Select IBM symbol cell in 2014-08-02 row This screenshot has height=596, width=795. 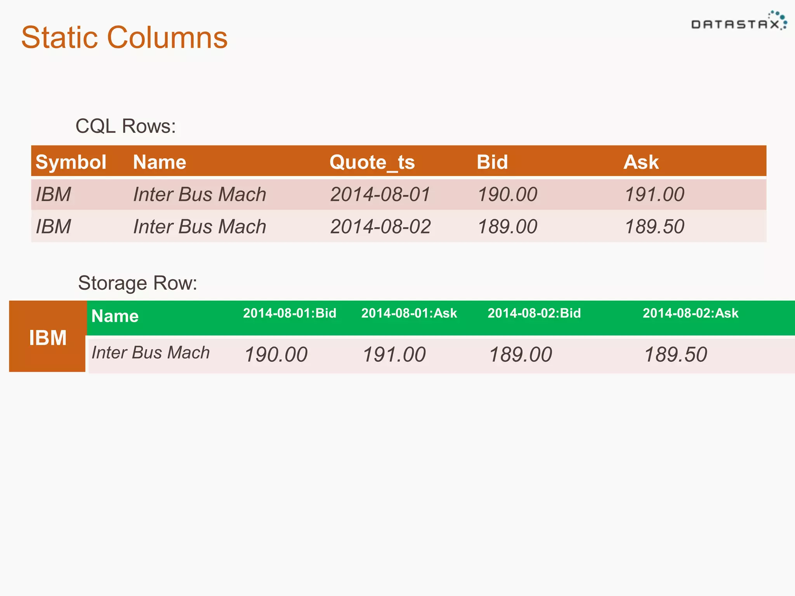(x=54, y=226)
